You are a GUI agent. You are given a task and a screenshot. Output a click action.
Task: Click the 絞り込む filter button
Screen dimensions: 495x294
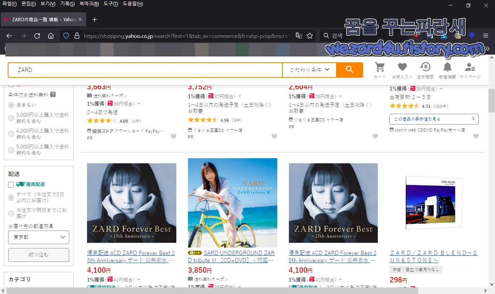pyautogui.click(x=39, y=255)
